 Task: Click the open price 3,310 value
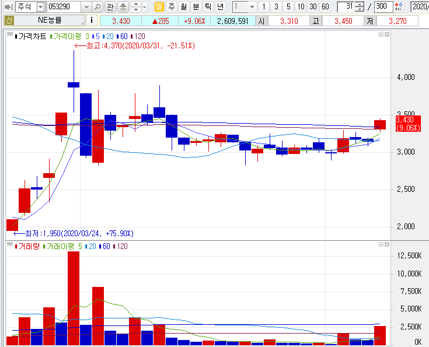click(289, 21)
